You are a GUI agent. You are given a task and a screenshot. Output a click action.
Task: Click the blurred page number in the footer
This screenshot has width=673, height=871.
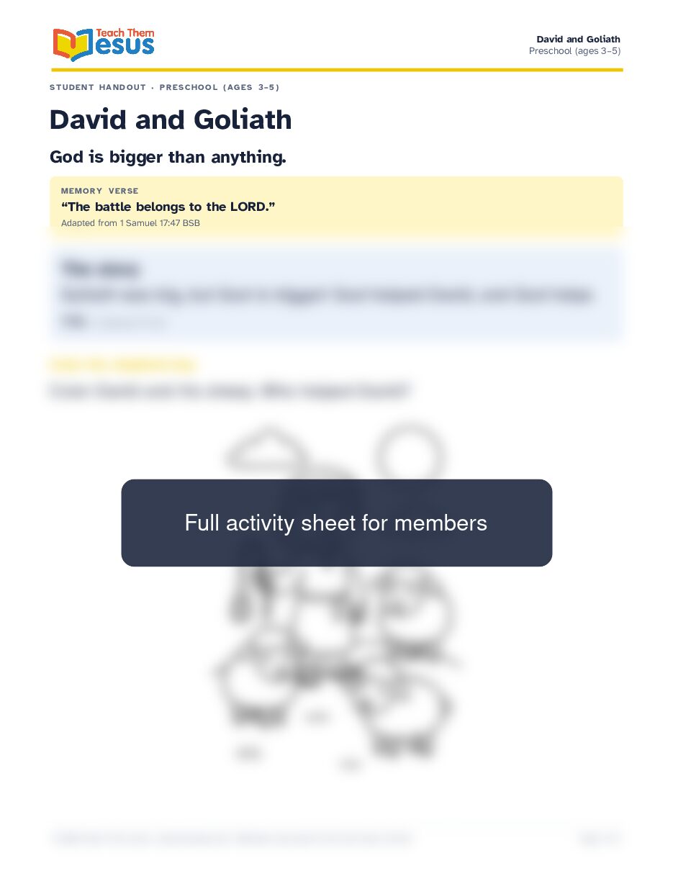(599, 838)
